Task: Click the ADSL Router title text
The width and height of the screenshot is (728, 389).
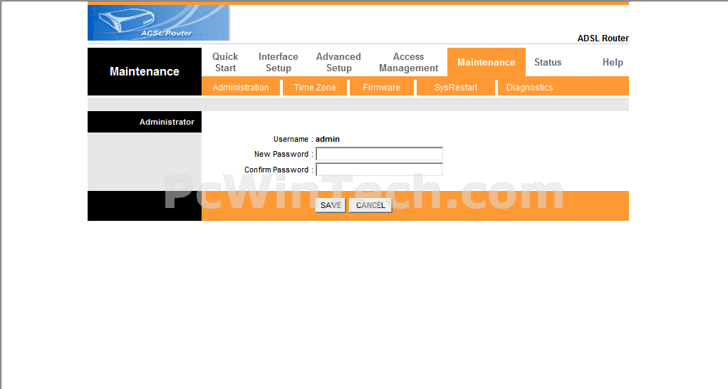Action: tap(603, 38)
